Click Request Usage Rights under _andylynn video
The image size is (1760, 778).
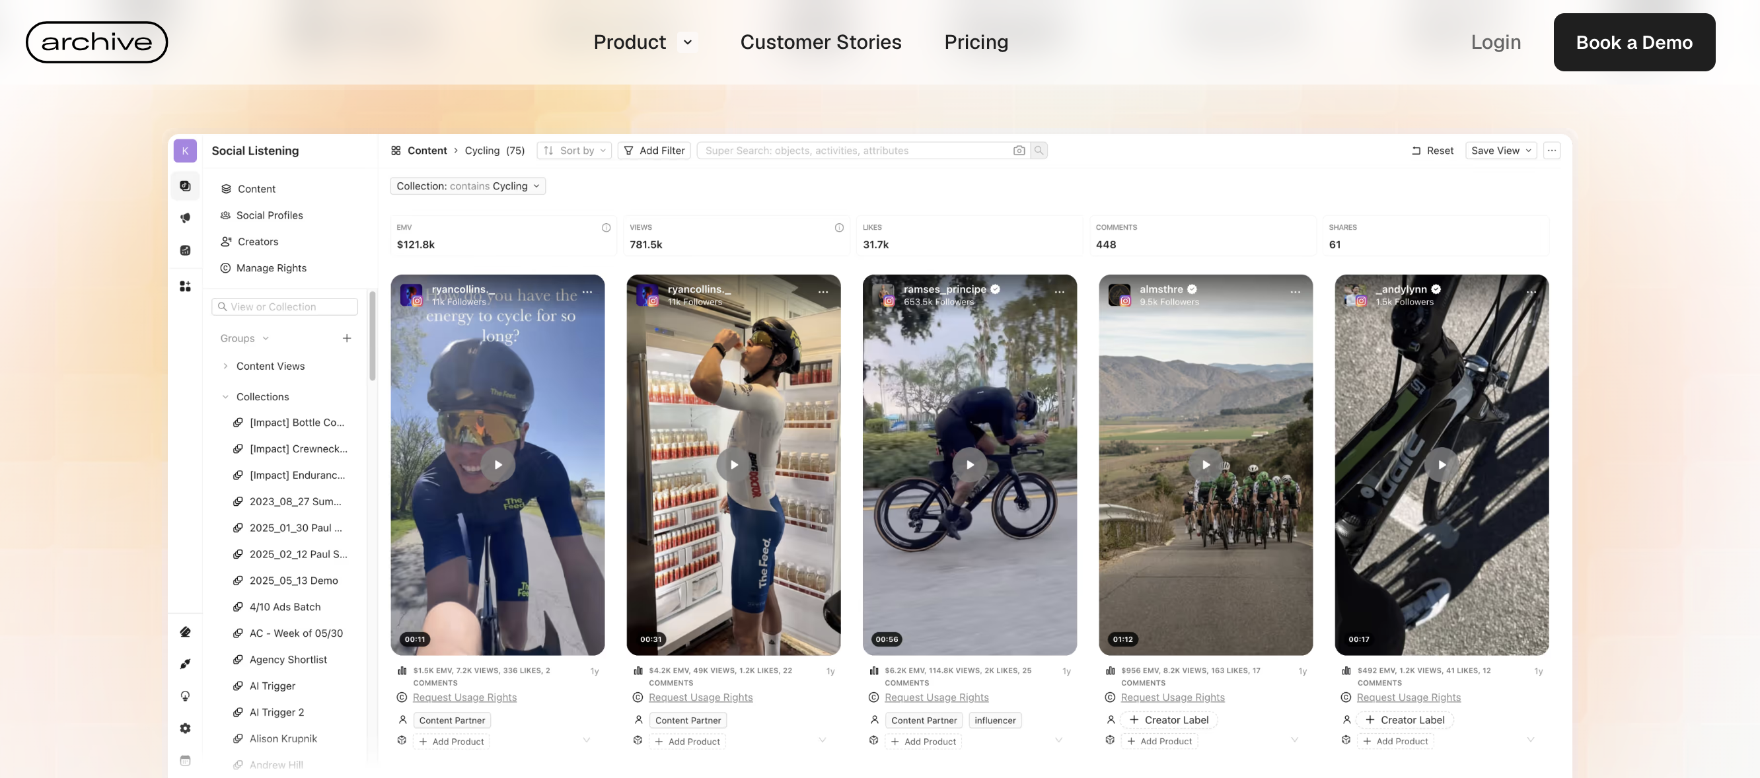(1408, 697)
